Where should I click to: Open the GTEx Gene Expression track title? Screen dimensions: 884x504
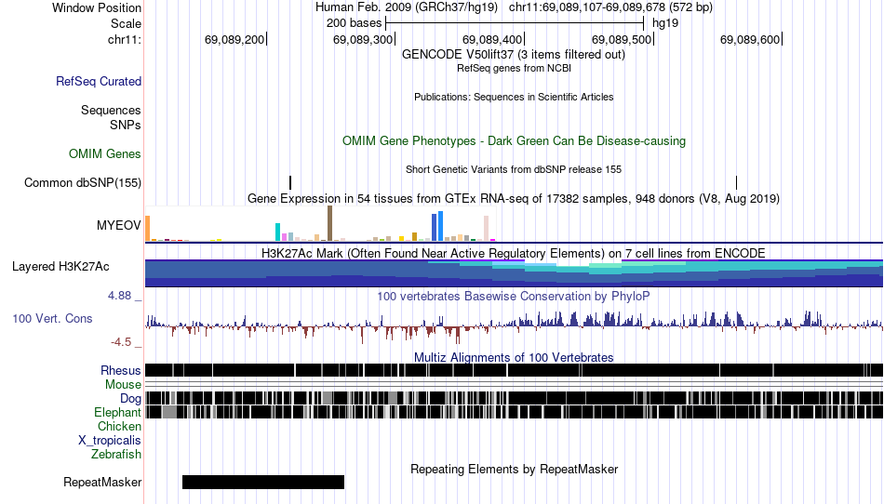point(514,198)
